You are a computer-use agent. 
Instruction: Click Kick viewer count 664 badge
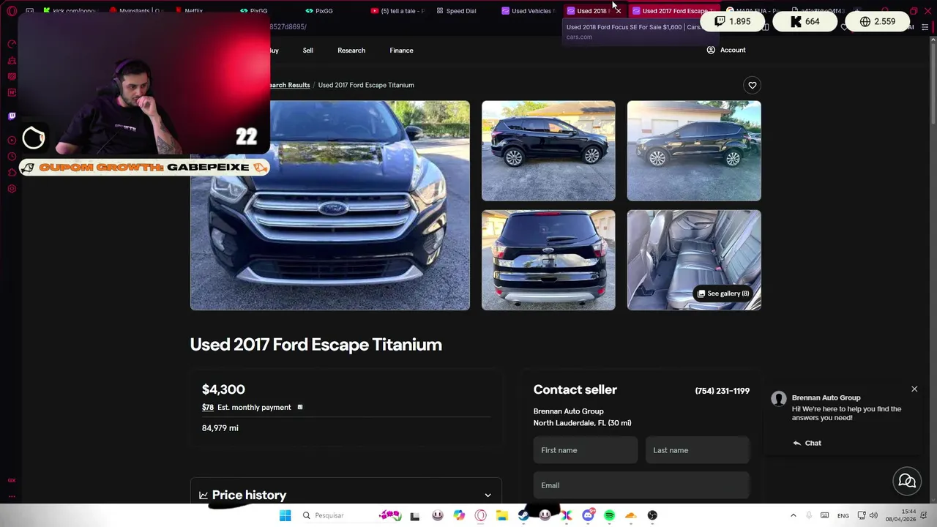click(x=805, y=21)
